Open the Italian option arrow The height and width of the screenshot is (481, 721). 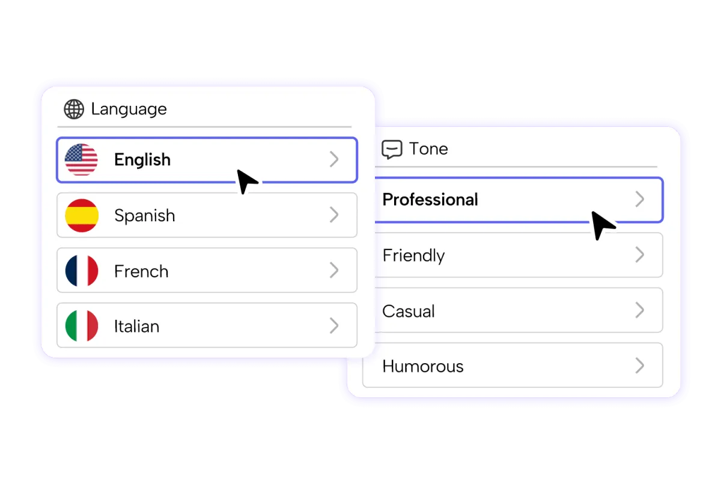(x=334, y=326)
